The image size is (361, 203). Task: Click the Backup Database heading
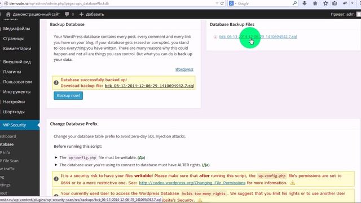coord(67,24)
